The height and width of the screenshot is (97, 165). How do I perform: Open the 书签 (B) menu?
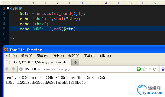(x=74, y=56)
